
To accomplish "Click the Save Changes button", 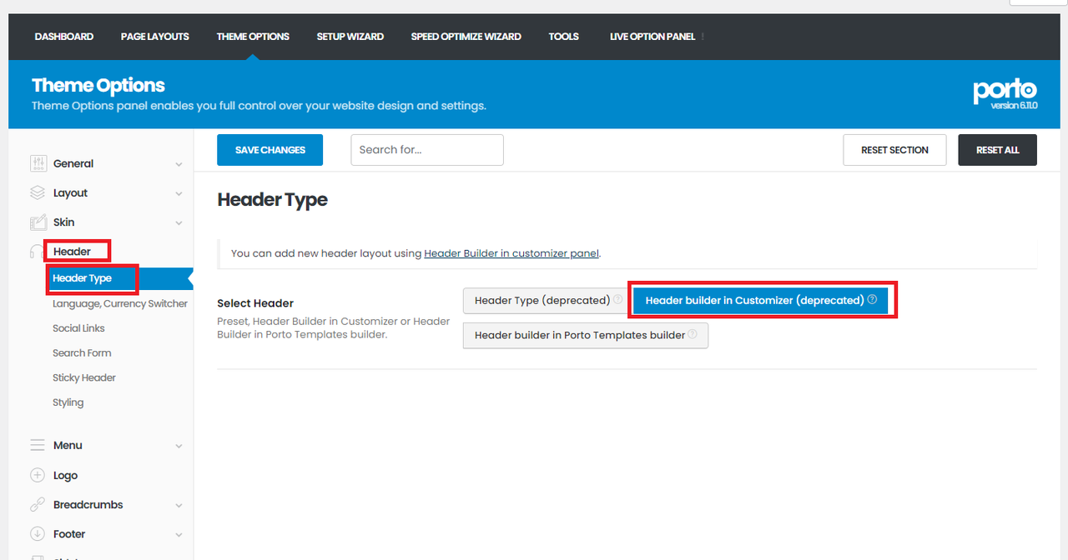I will (270, 150).
